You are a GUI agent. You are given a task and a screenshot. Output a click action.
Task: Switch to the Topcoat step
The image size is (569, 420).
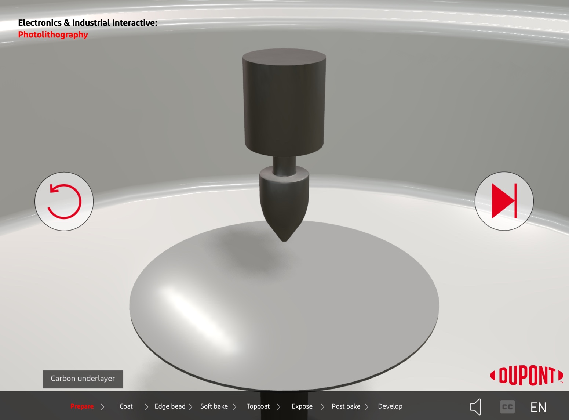[x=258, y=406]
